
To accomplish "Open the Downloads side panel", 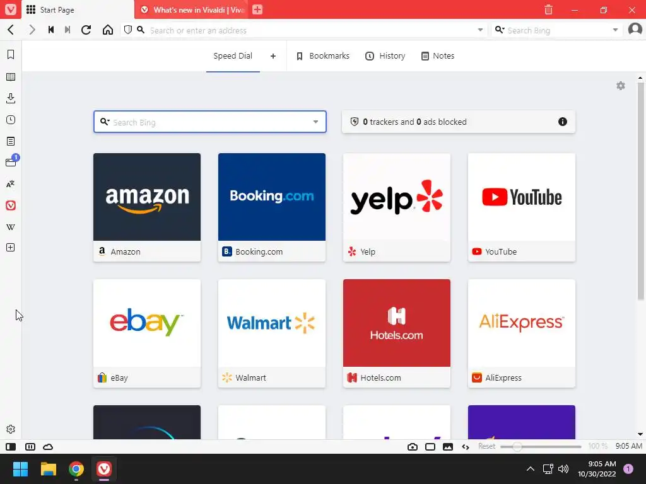I will click(x=11, y=98).
